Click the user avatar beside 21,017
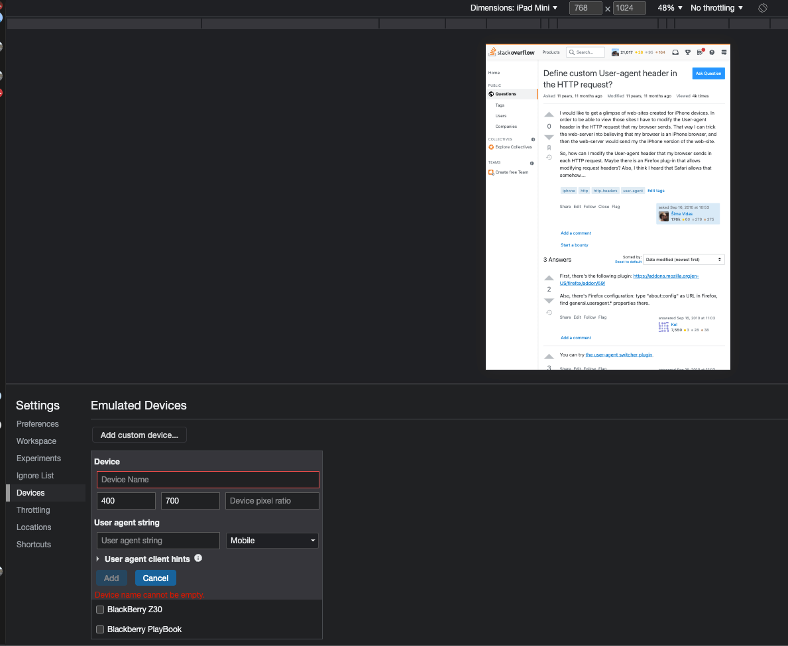This screenshot has height=646, width=788. pyautogui.click(x=615, y=52)
